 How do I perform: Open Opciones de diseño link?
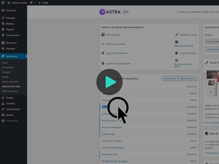(x=184, y=46)
